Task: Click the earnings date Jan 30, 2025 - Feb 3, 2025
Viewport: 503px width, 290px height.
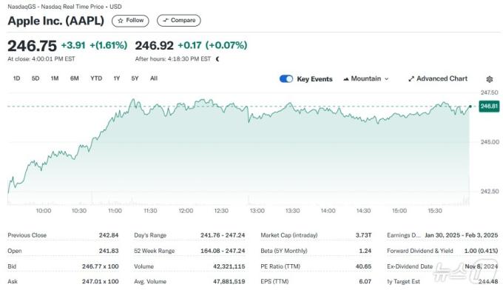Action: point(462,235)
